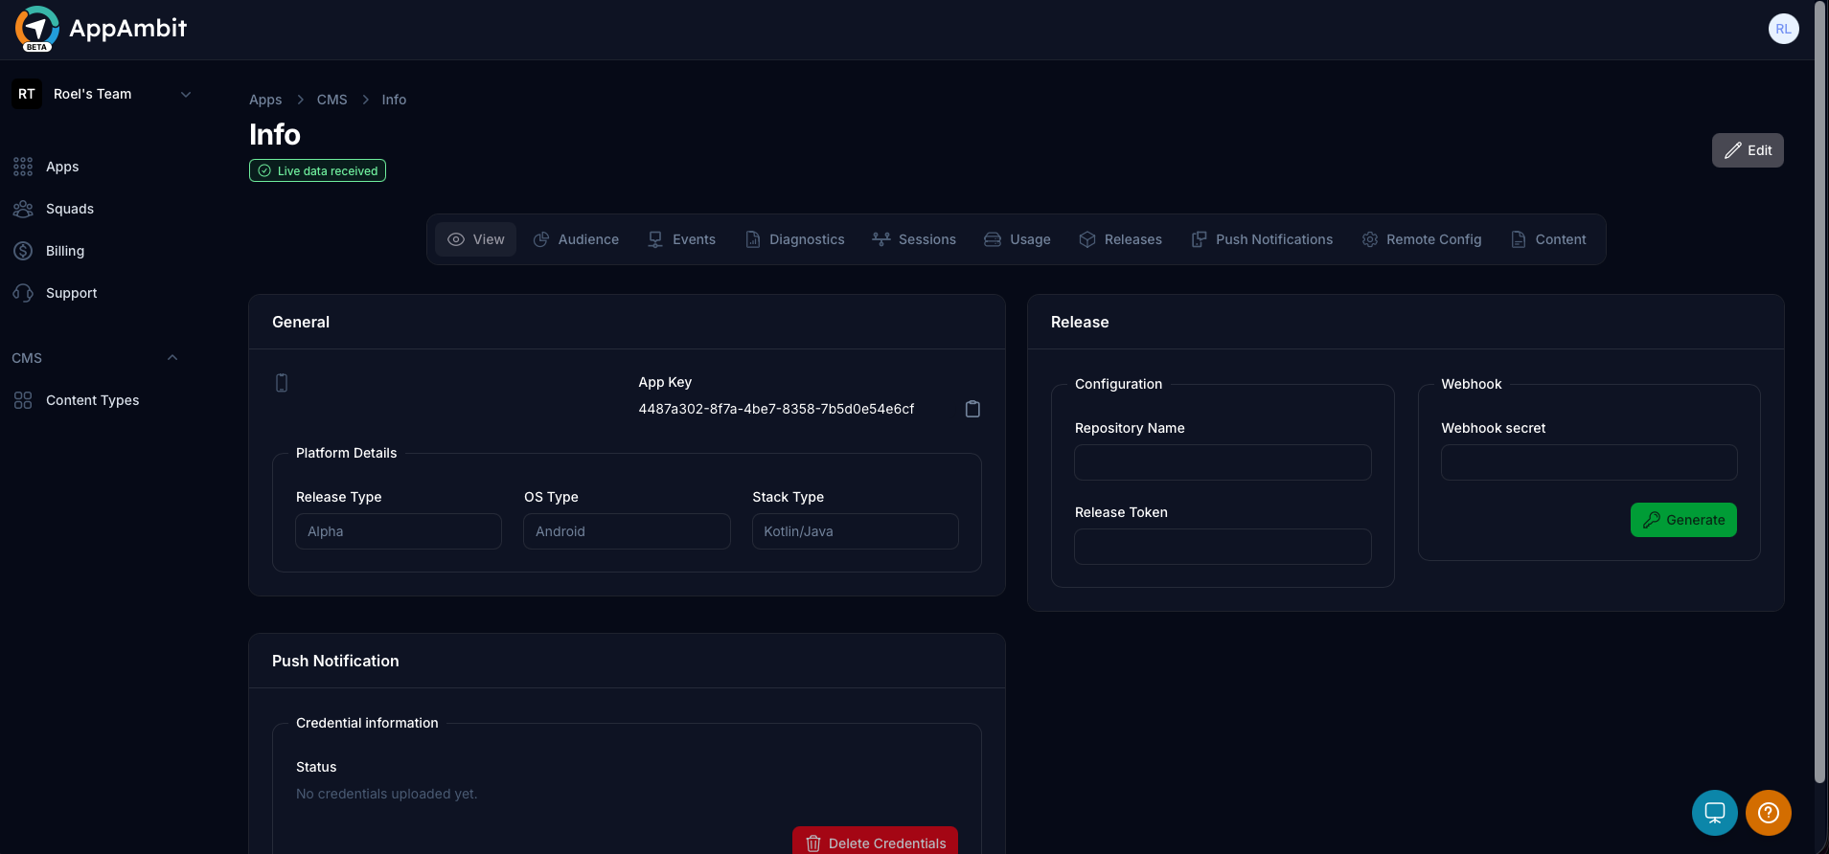
Task: Click the Apps breadcrumb link
Action: (265, 100)
